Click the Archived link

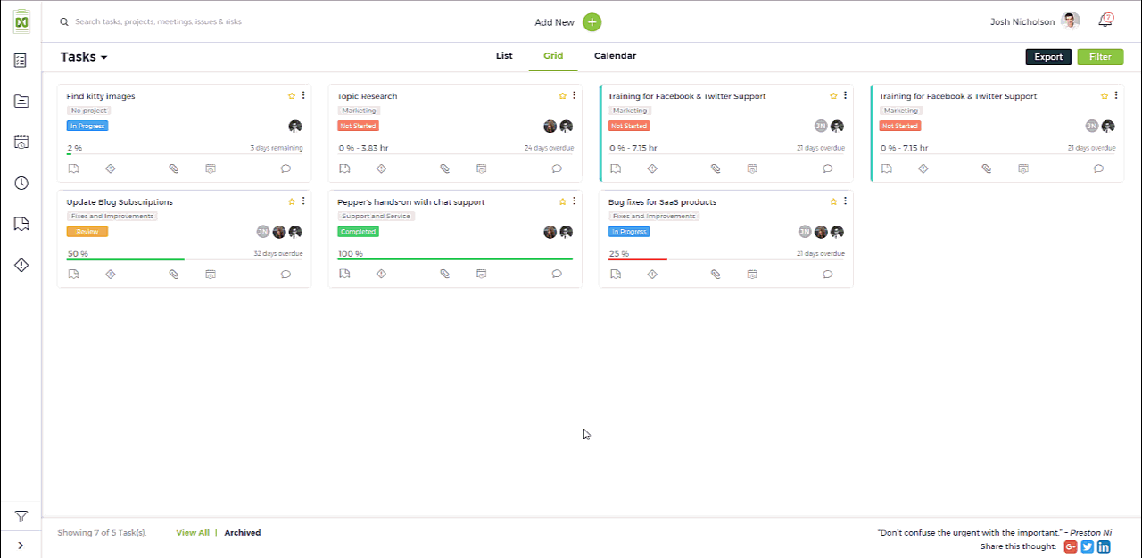tap(243, 533)
